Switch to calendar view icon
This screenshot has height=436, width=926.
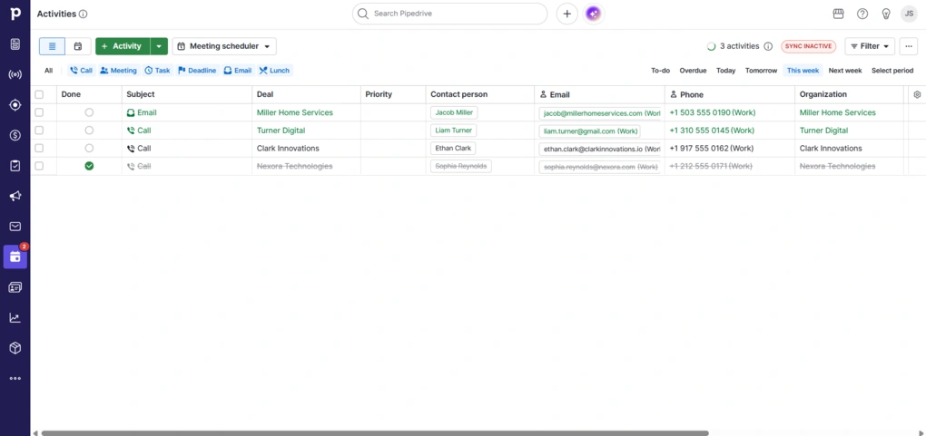tap(78, 46)
